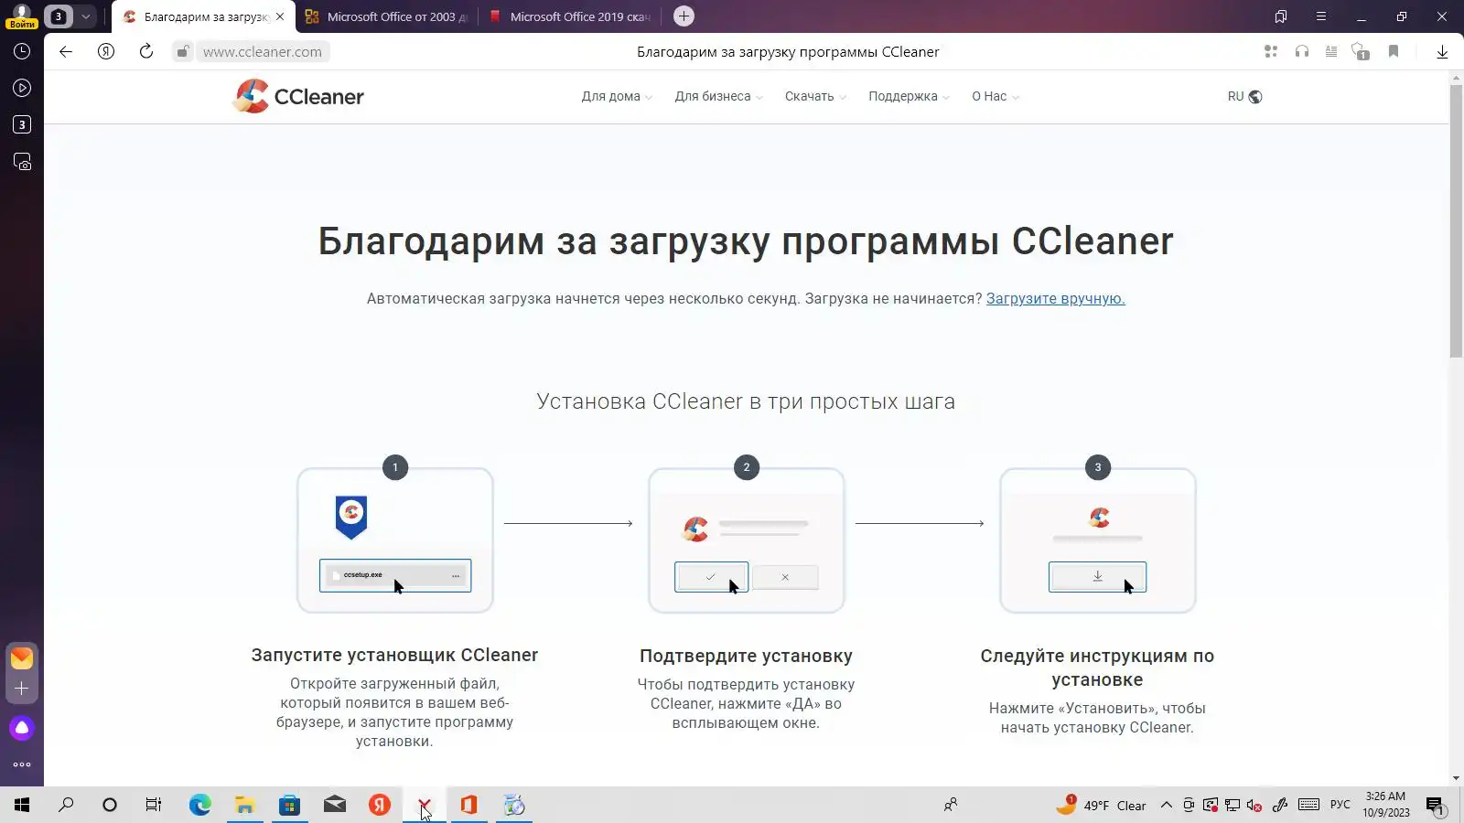1464x823 pixels.
Task: Open the People icon in the taskbar
Action: tap(951, 805)
